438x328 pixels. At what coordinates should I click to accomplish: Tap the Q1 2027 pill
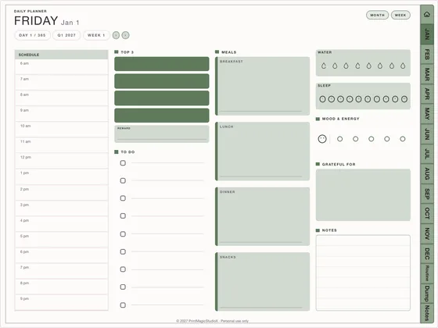pos(66,35)
